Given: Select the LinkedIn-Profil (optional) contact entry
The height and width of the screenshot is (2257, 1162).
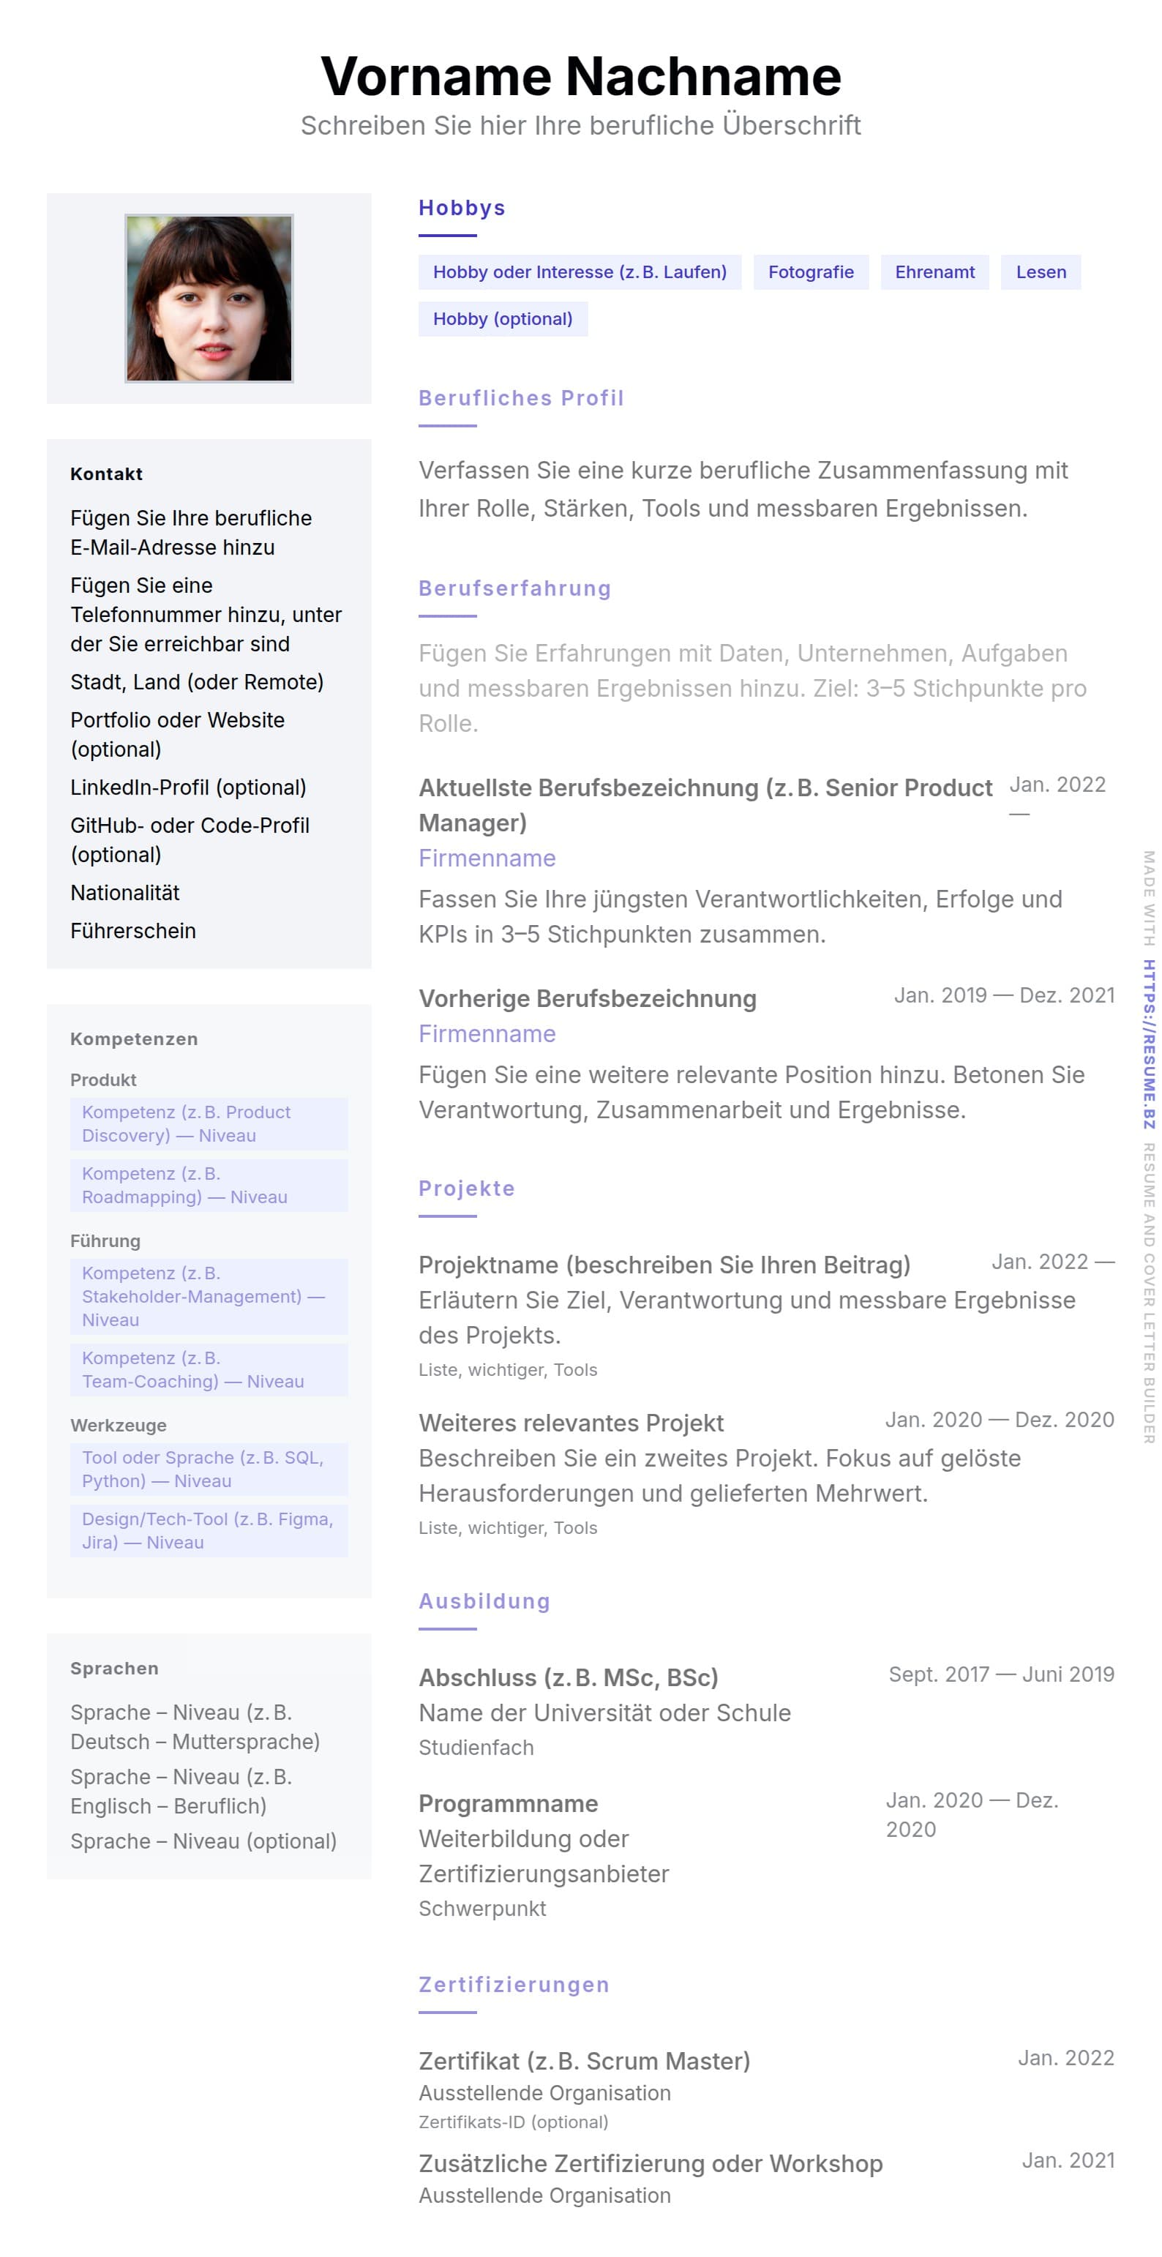Looking at the screenshot, I should (188, 787).
